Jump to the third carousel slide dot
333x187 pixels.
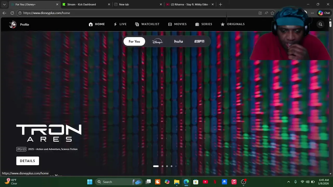click(x=167, y=166)
